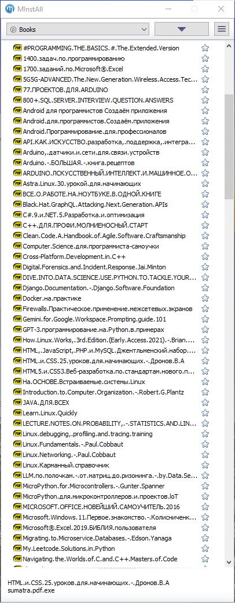Select Android.Программирование.для.профессионалов entry

click(x=94, y=131)
